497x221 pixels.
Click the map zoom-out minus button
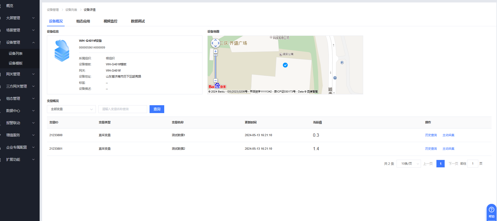click(x=216, y=81)
